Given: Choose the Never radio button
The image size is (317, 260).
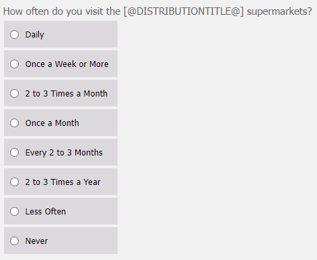Looking at the screenshot, I should tap(14, 241).
